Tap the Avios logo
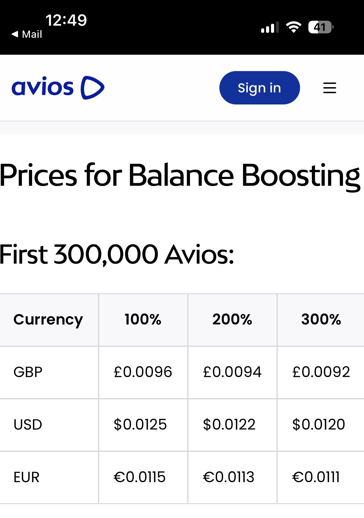This screenshot has width=364, height=518. (58, 88)
